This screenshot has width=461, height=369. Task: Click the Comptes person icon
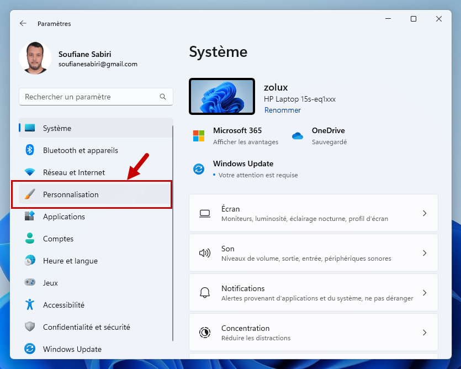30,238
